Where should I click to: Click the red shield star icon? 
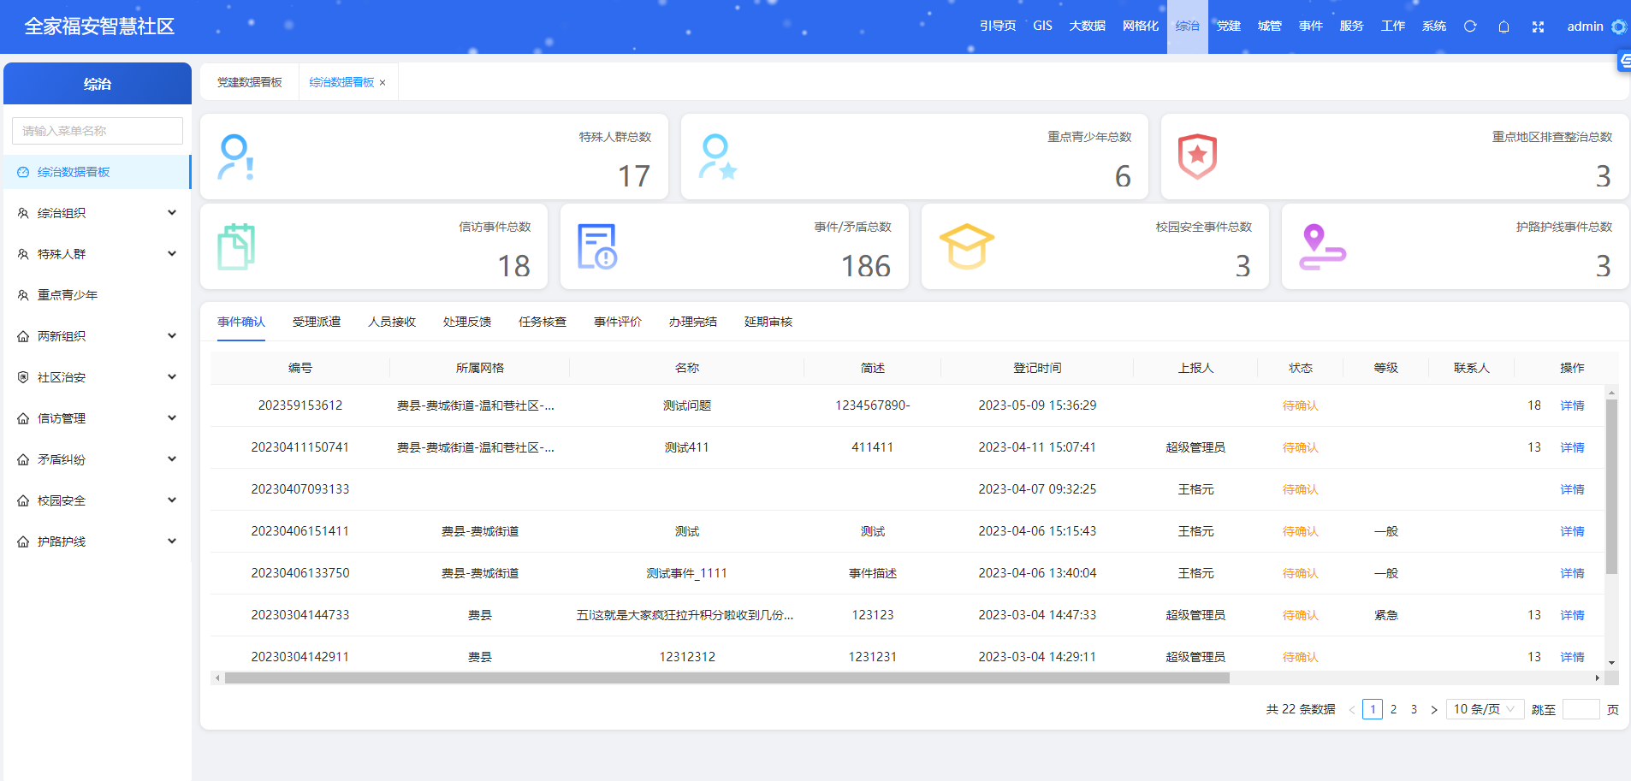click(1197, 157)
